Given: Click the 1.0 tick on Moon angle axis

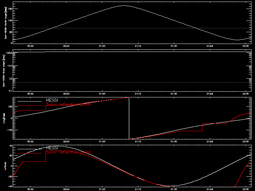Looking at the screenshot, I should [x=11, y=79].
